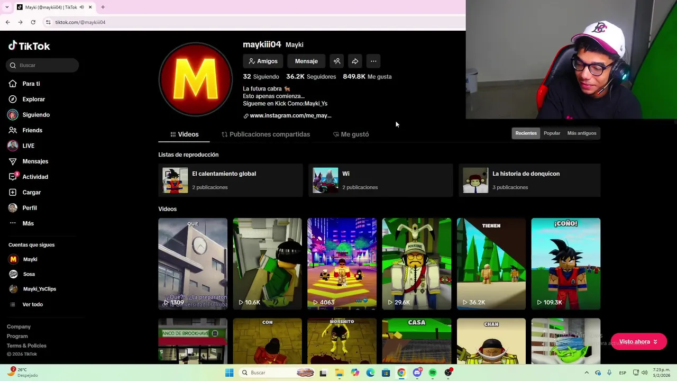Click Terms & Policies footer link
The image size is (677, 381).
coord(26,346)
